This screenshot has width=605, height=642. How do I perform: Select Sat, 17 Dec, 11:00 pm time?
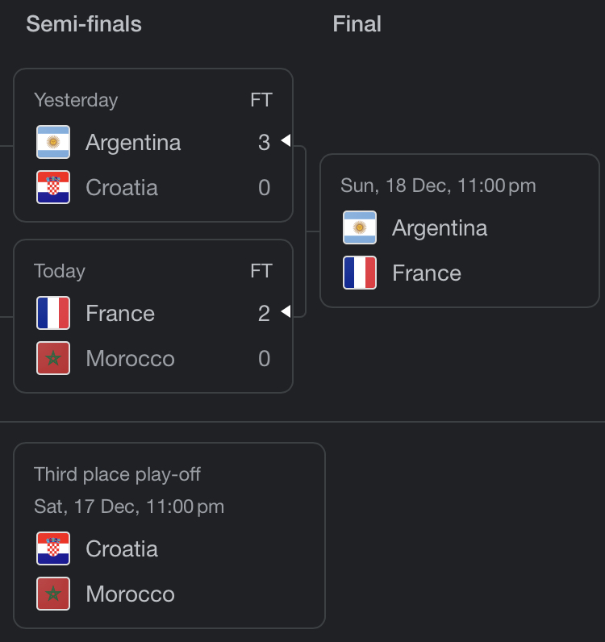click(129, 507)
